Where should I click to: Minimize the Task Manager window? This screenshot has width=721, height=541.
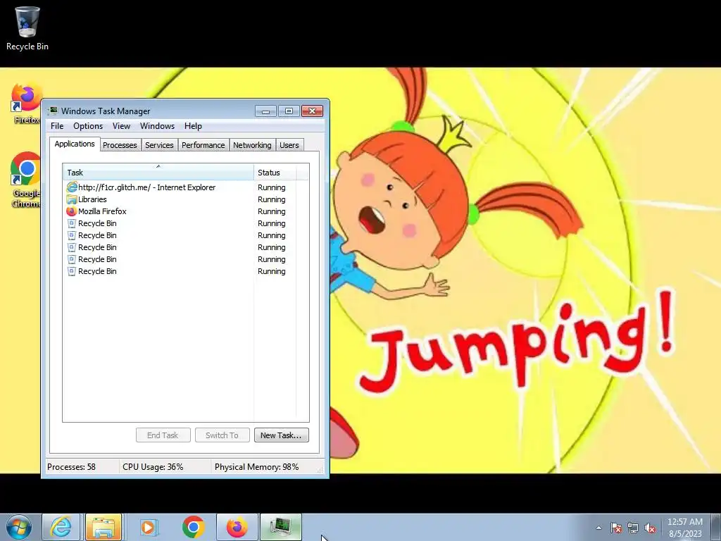click(265, 111)
